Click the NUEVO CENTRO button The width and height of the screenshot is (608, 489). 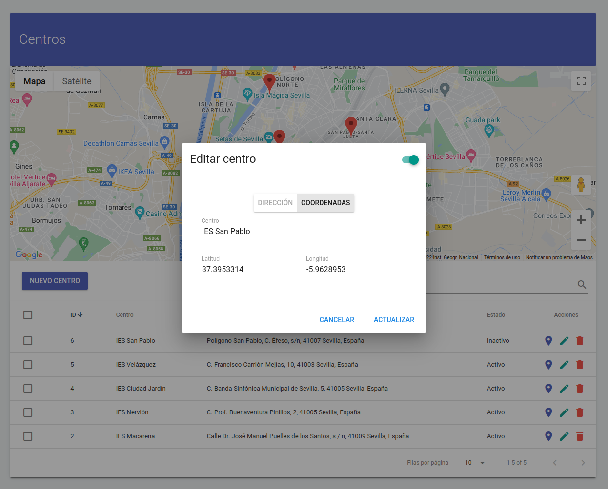pos(55,281)
